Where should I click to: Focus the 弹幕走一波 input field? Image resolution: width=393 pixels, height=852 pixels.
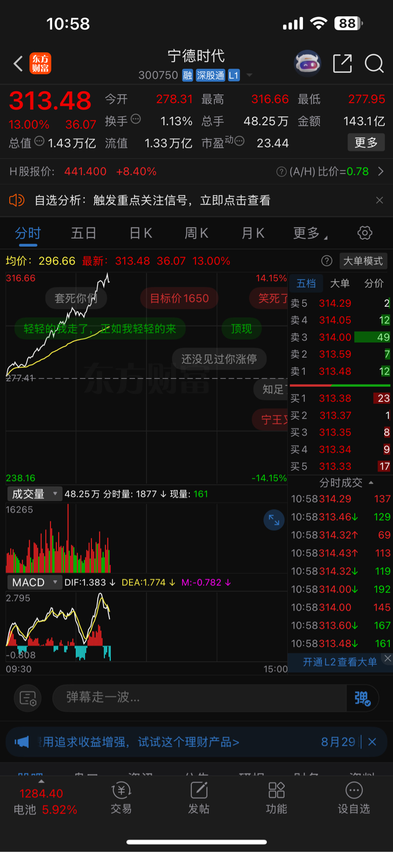200,697
